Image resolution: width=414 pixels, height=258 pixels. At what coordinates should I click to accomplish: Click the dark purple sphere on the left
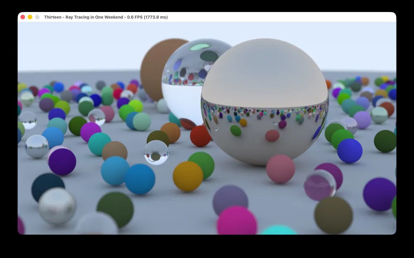(62, 162)
